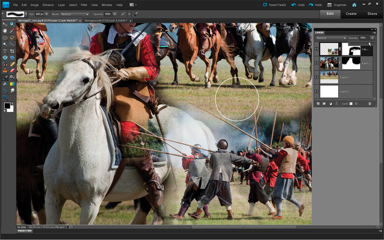384x240 pixels.
Task: Open the brush Size slider dropdown
Action: (46, 14)
